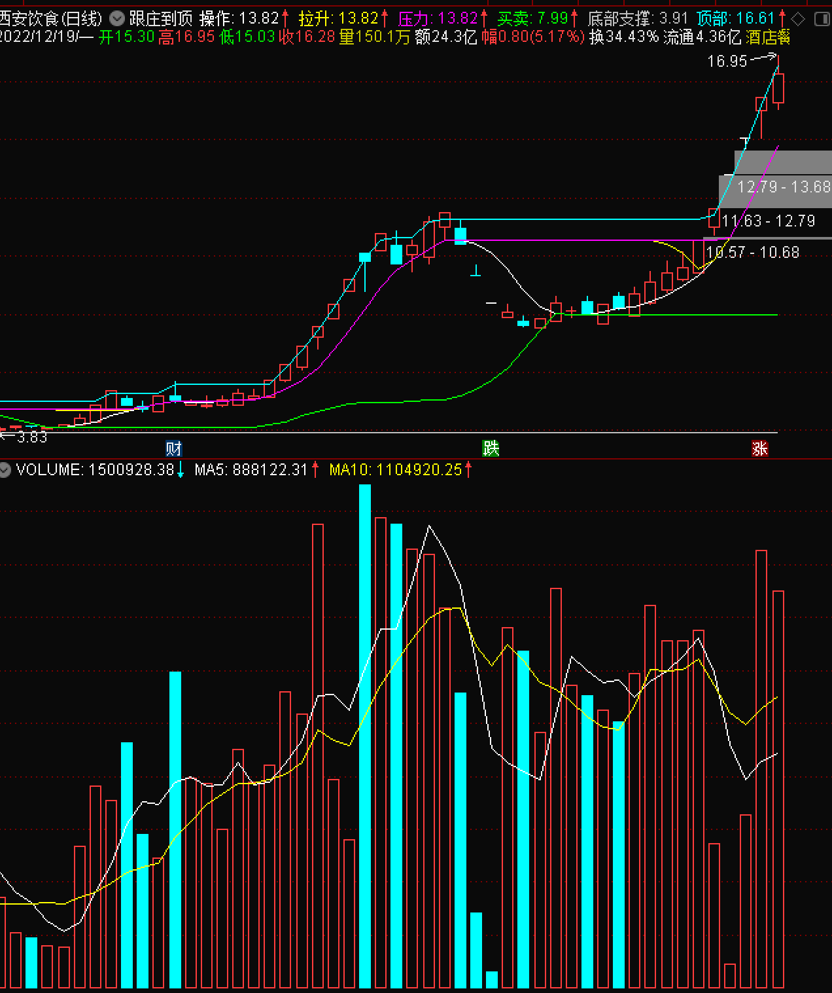Click the 2022/12/19 date label
832x993 pixels.
(x=39, y=37)
